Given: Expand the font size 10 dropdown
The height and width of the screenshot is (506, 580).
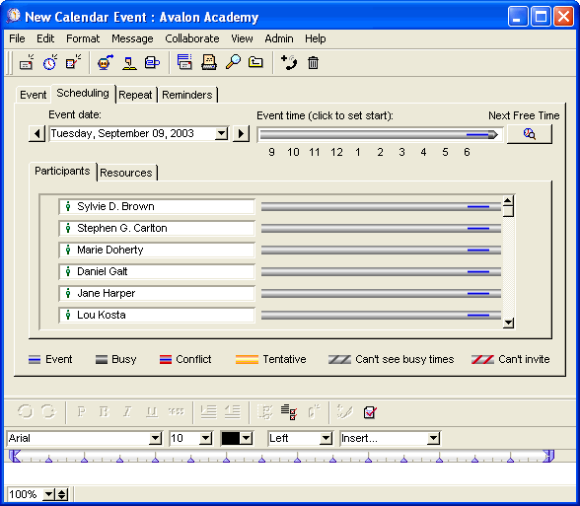Looking at the screenshot, I should [x=205, y=439].
